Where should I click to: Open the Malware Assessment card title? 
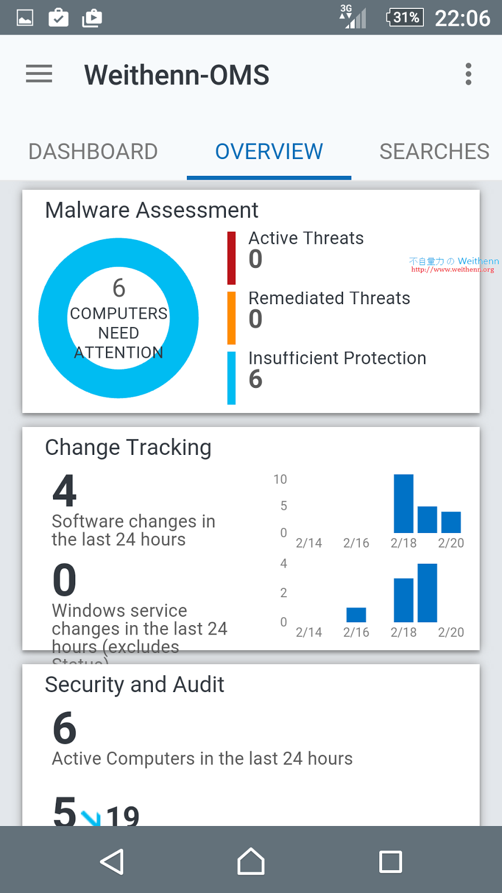click(x=152, y=210)
